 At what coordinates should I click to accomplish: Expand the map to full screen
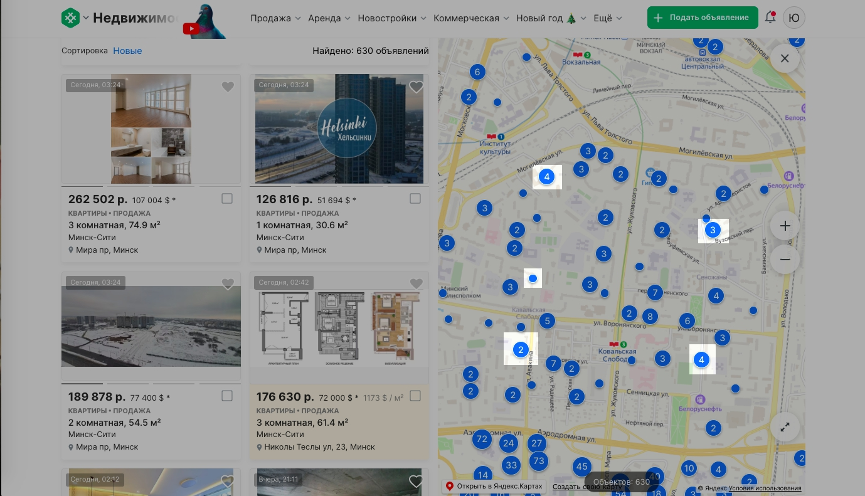tap(785, 426)
